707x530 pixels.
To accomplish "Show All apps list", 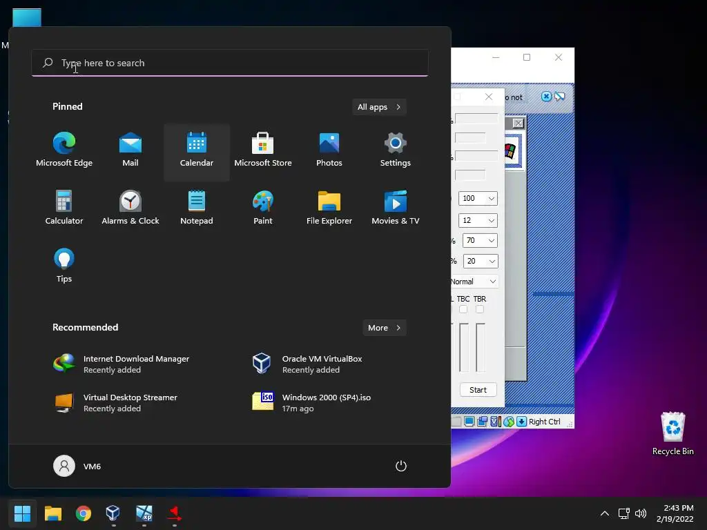I will point(379,107).
